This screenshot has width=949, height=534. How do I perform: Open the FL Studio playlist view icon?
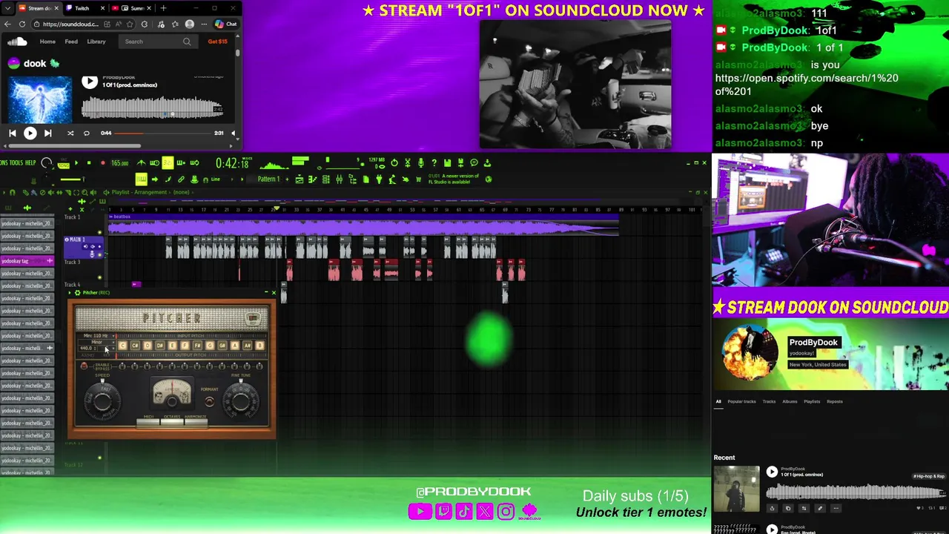click(299, 179)
